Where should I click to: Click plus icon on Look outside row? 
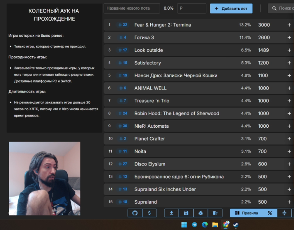[x=289, y=50]
